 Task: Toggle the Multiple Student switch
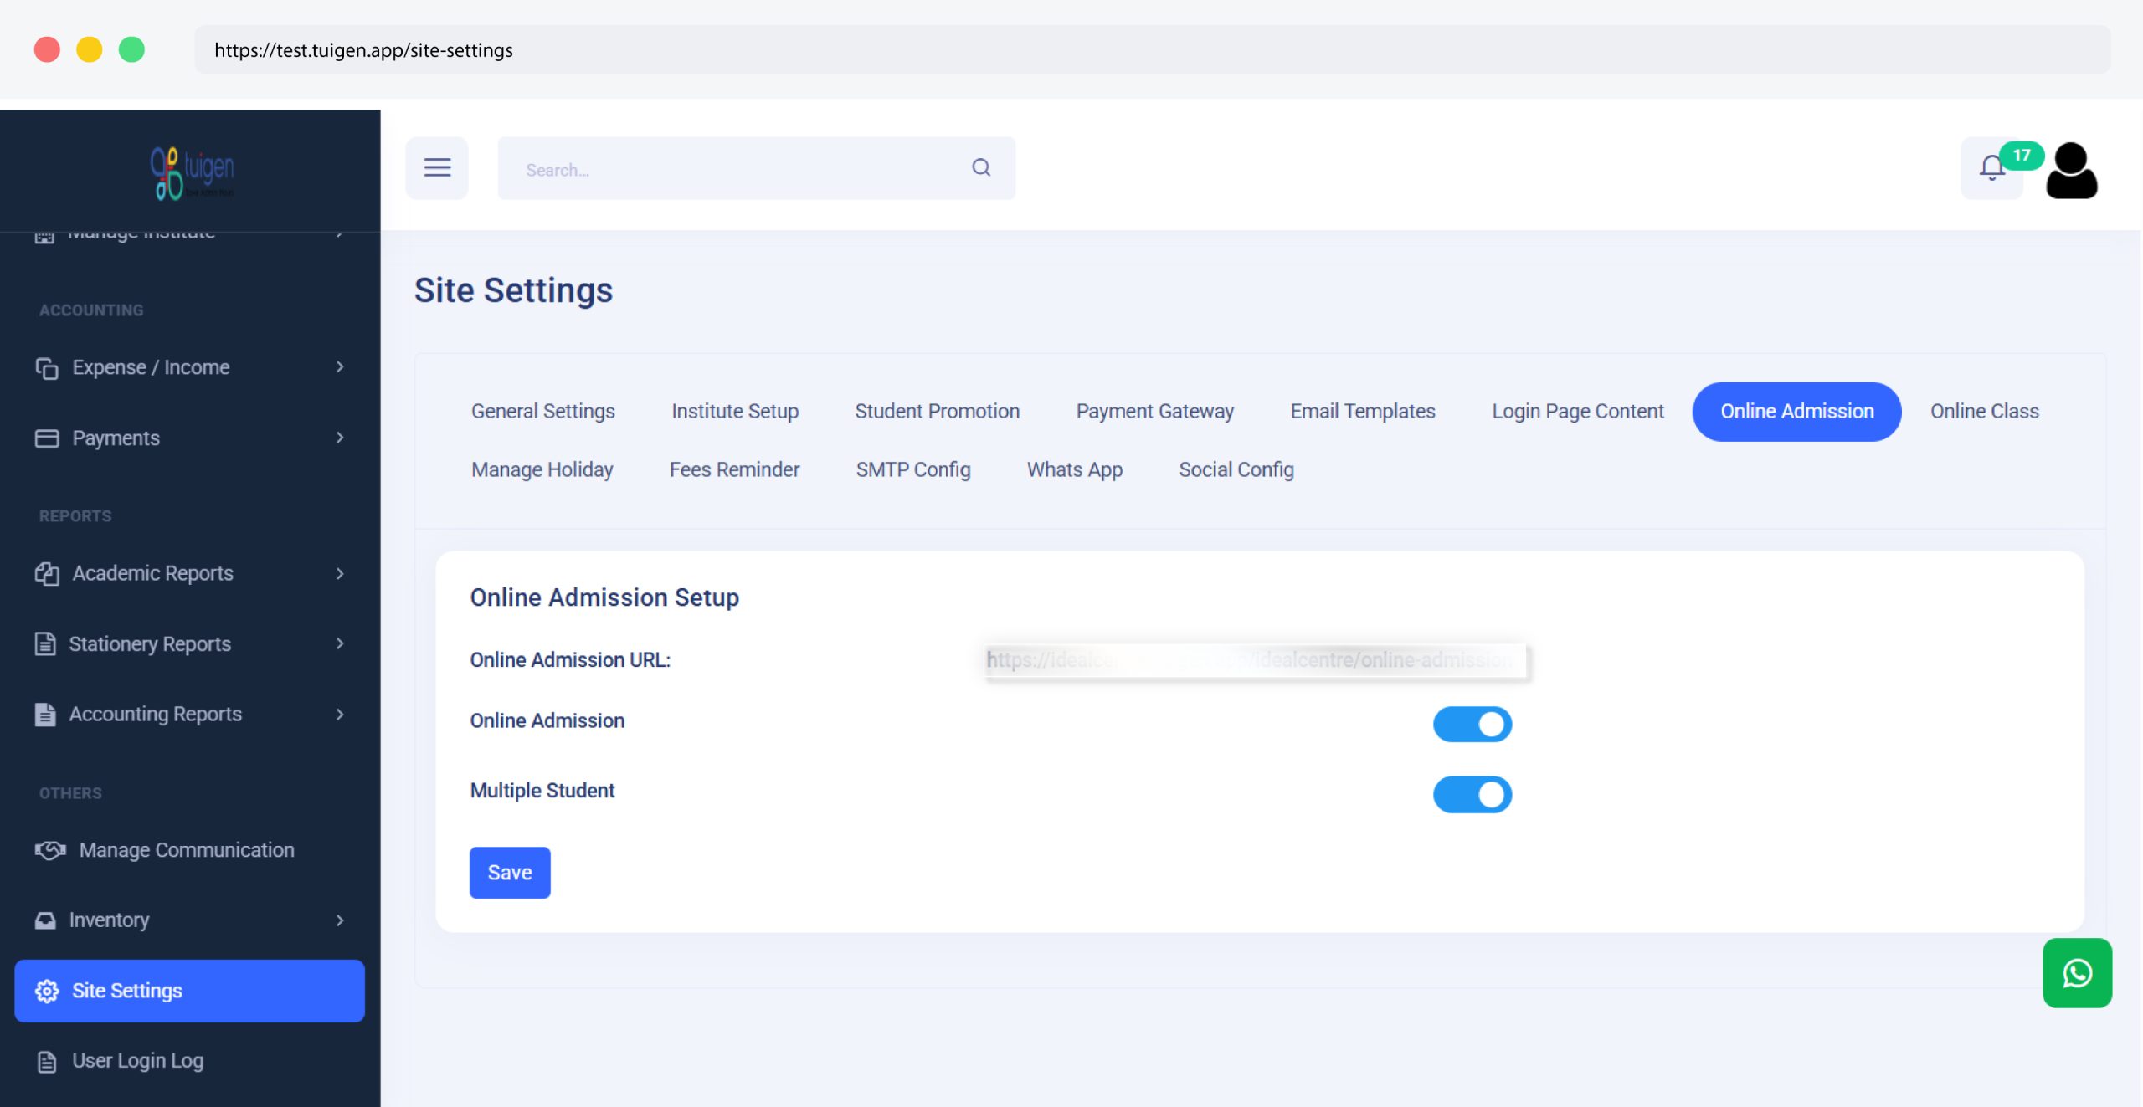(1472, 794)
